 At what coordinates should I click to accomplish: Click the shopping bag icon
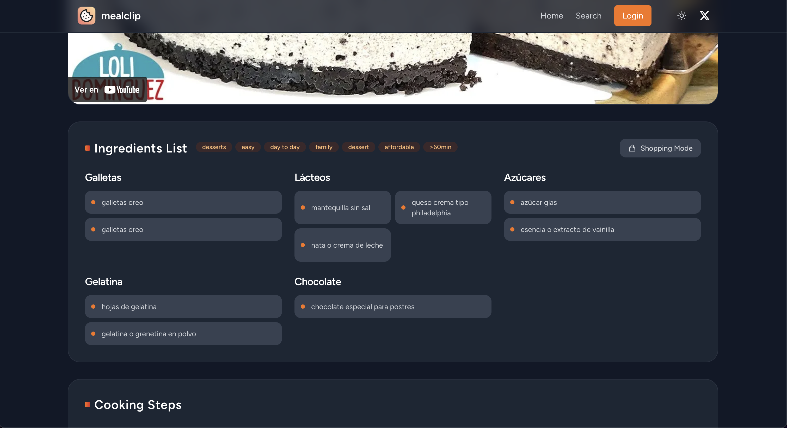pos(632,148)
